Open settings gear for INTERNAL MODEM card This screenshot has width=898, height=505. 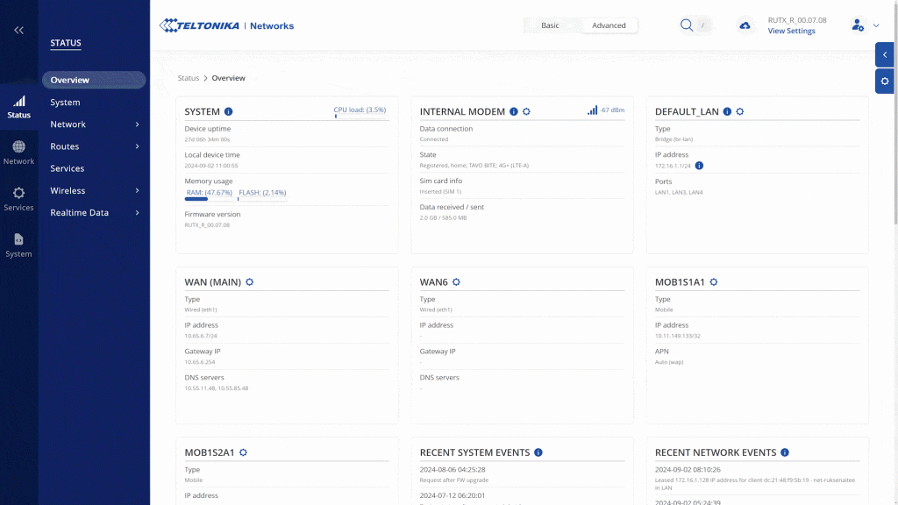[x=526, y=112]
